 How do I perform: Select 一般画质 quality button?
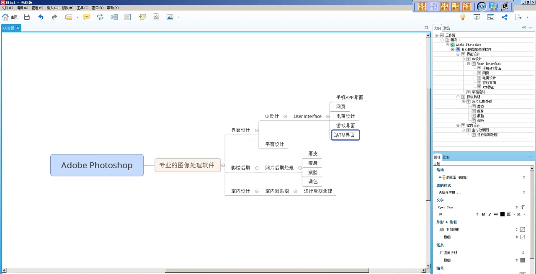[456, 6]
